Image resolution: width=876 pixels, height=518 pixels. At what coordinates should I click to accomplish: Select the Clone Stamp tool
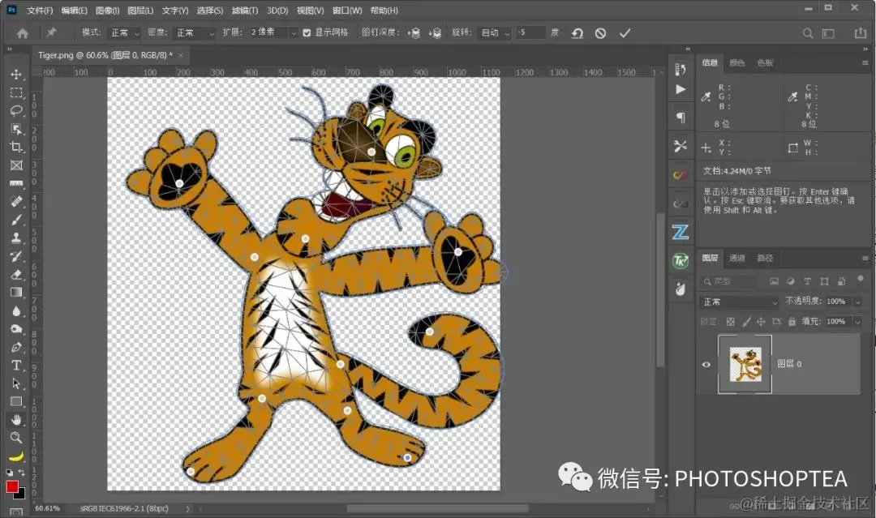click(16, 238)
